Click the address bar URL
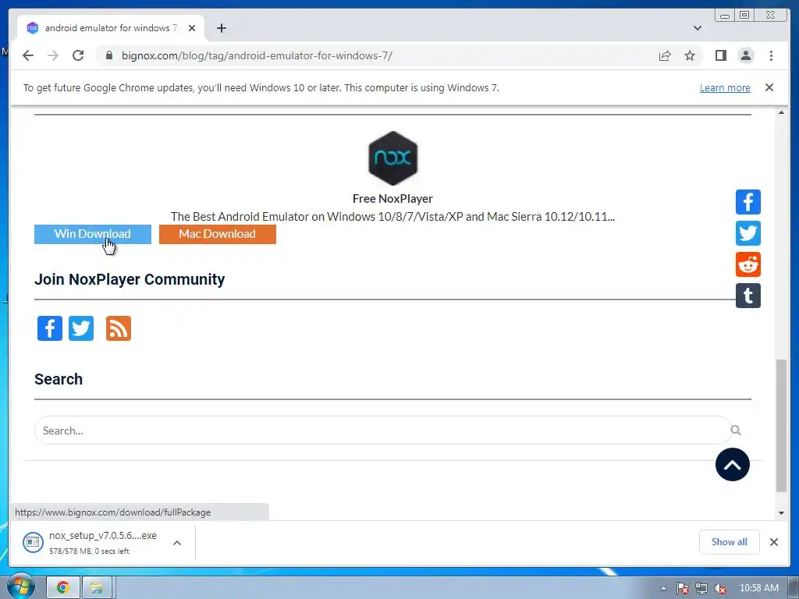Screen dimensions: 799x599 [x=257, y=55]
